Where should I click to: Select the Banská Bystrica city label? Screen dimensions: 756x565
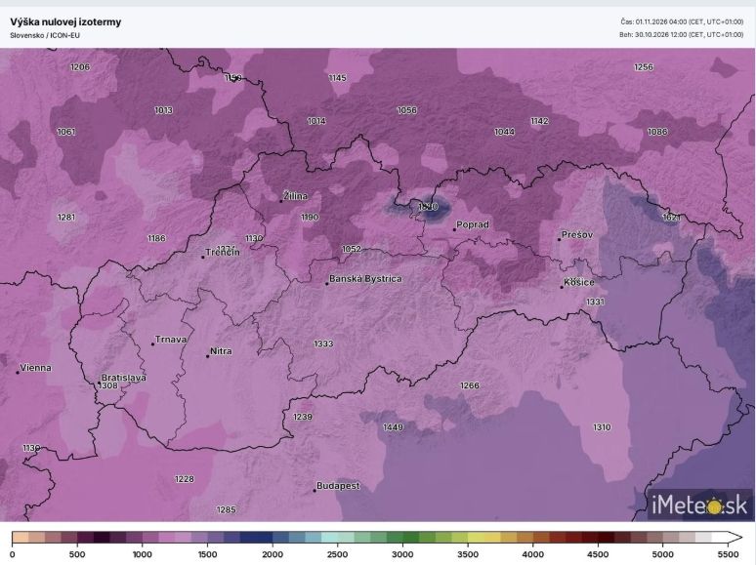pos(365,279)
